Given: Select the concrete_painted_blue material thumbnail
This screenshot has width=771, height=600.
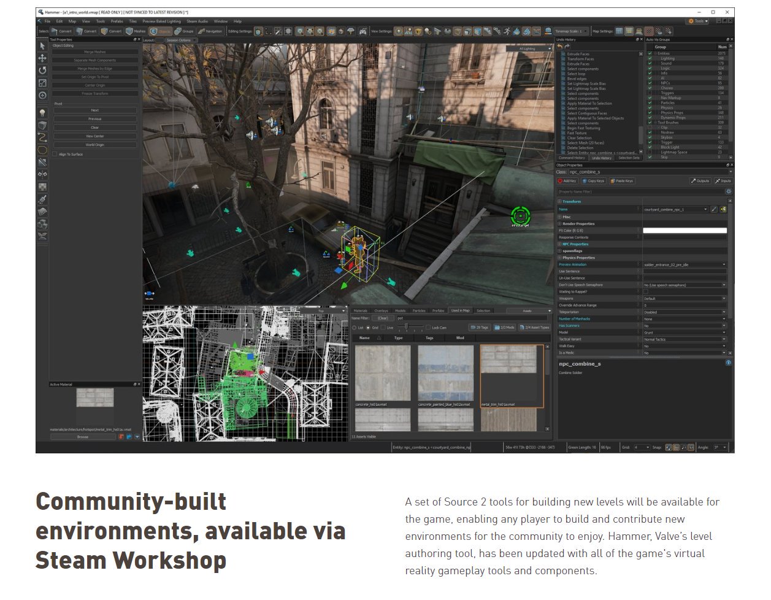Looking at the screenshot, I should click(x=446, y=373).
